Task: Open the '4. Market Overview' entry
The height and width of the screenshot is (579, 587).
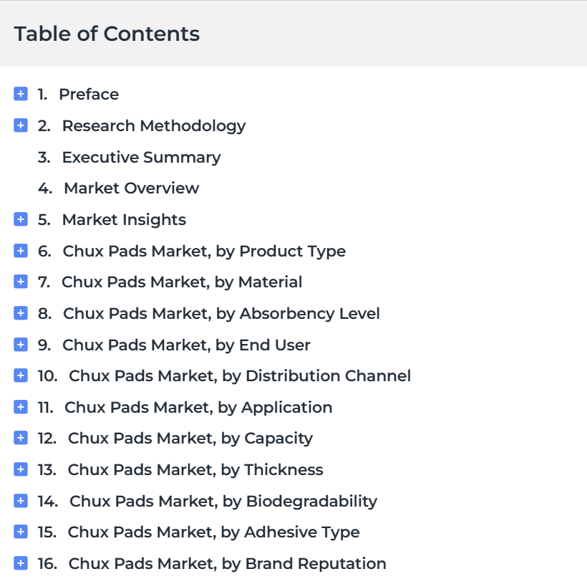Action: (x=118, y=188)
